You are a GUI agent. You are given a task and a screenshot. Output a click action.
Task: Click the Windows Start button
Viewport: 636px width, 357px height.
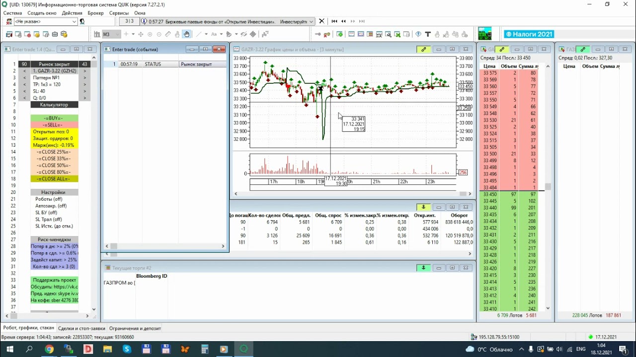click(9, 349)
